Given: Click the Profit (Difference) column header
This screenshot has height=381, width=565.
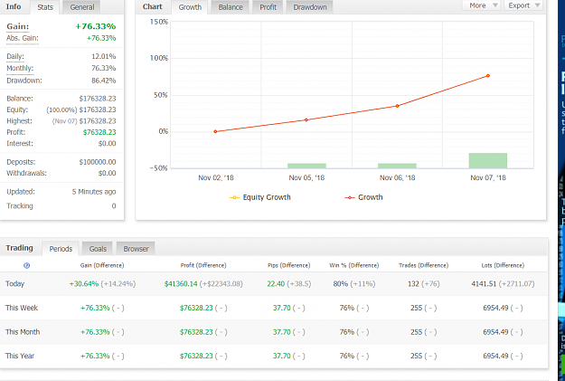Looking at the screenshot, I should pyautogui.click(x=203, y=265).
